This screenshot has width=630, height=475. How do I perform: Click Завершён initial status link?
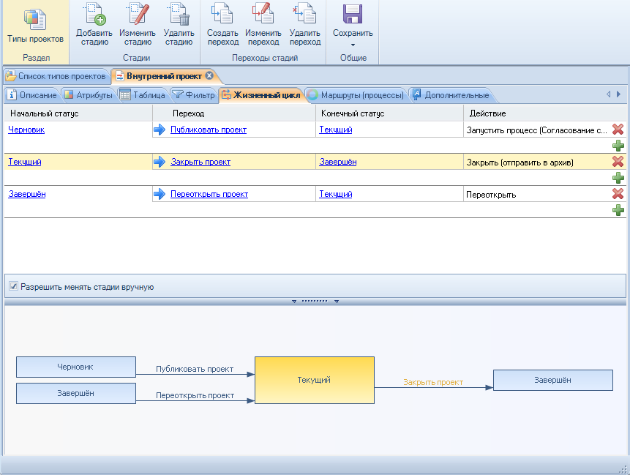(27, 194)
